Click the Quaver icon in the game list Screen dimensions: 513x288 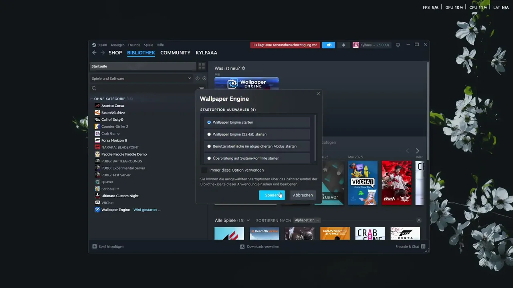(97, 182)
